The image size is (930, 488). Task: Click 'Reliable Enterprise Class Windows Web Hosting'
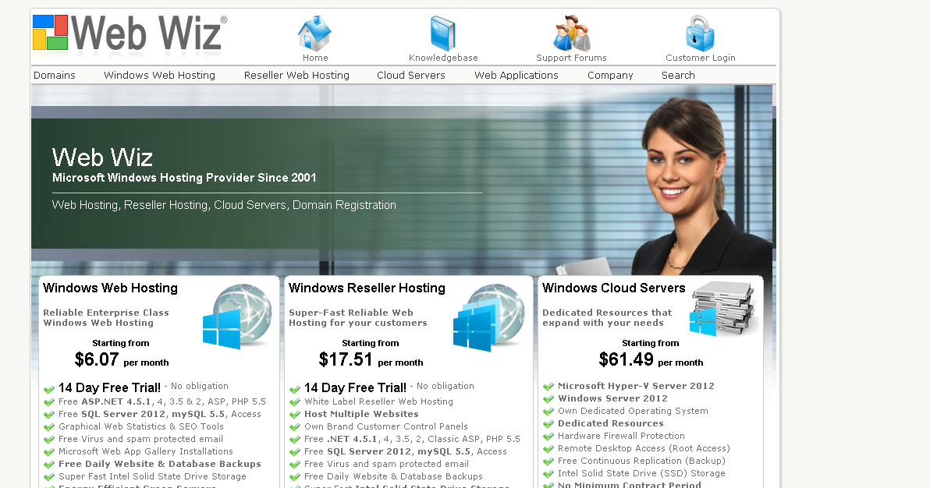click(x=106, y=318)
